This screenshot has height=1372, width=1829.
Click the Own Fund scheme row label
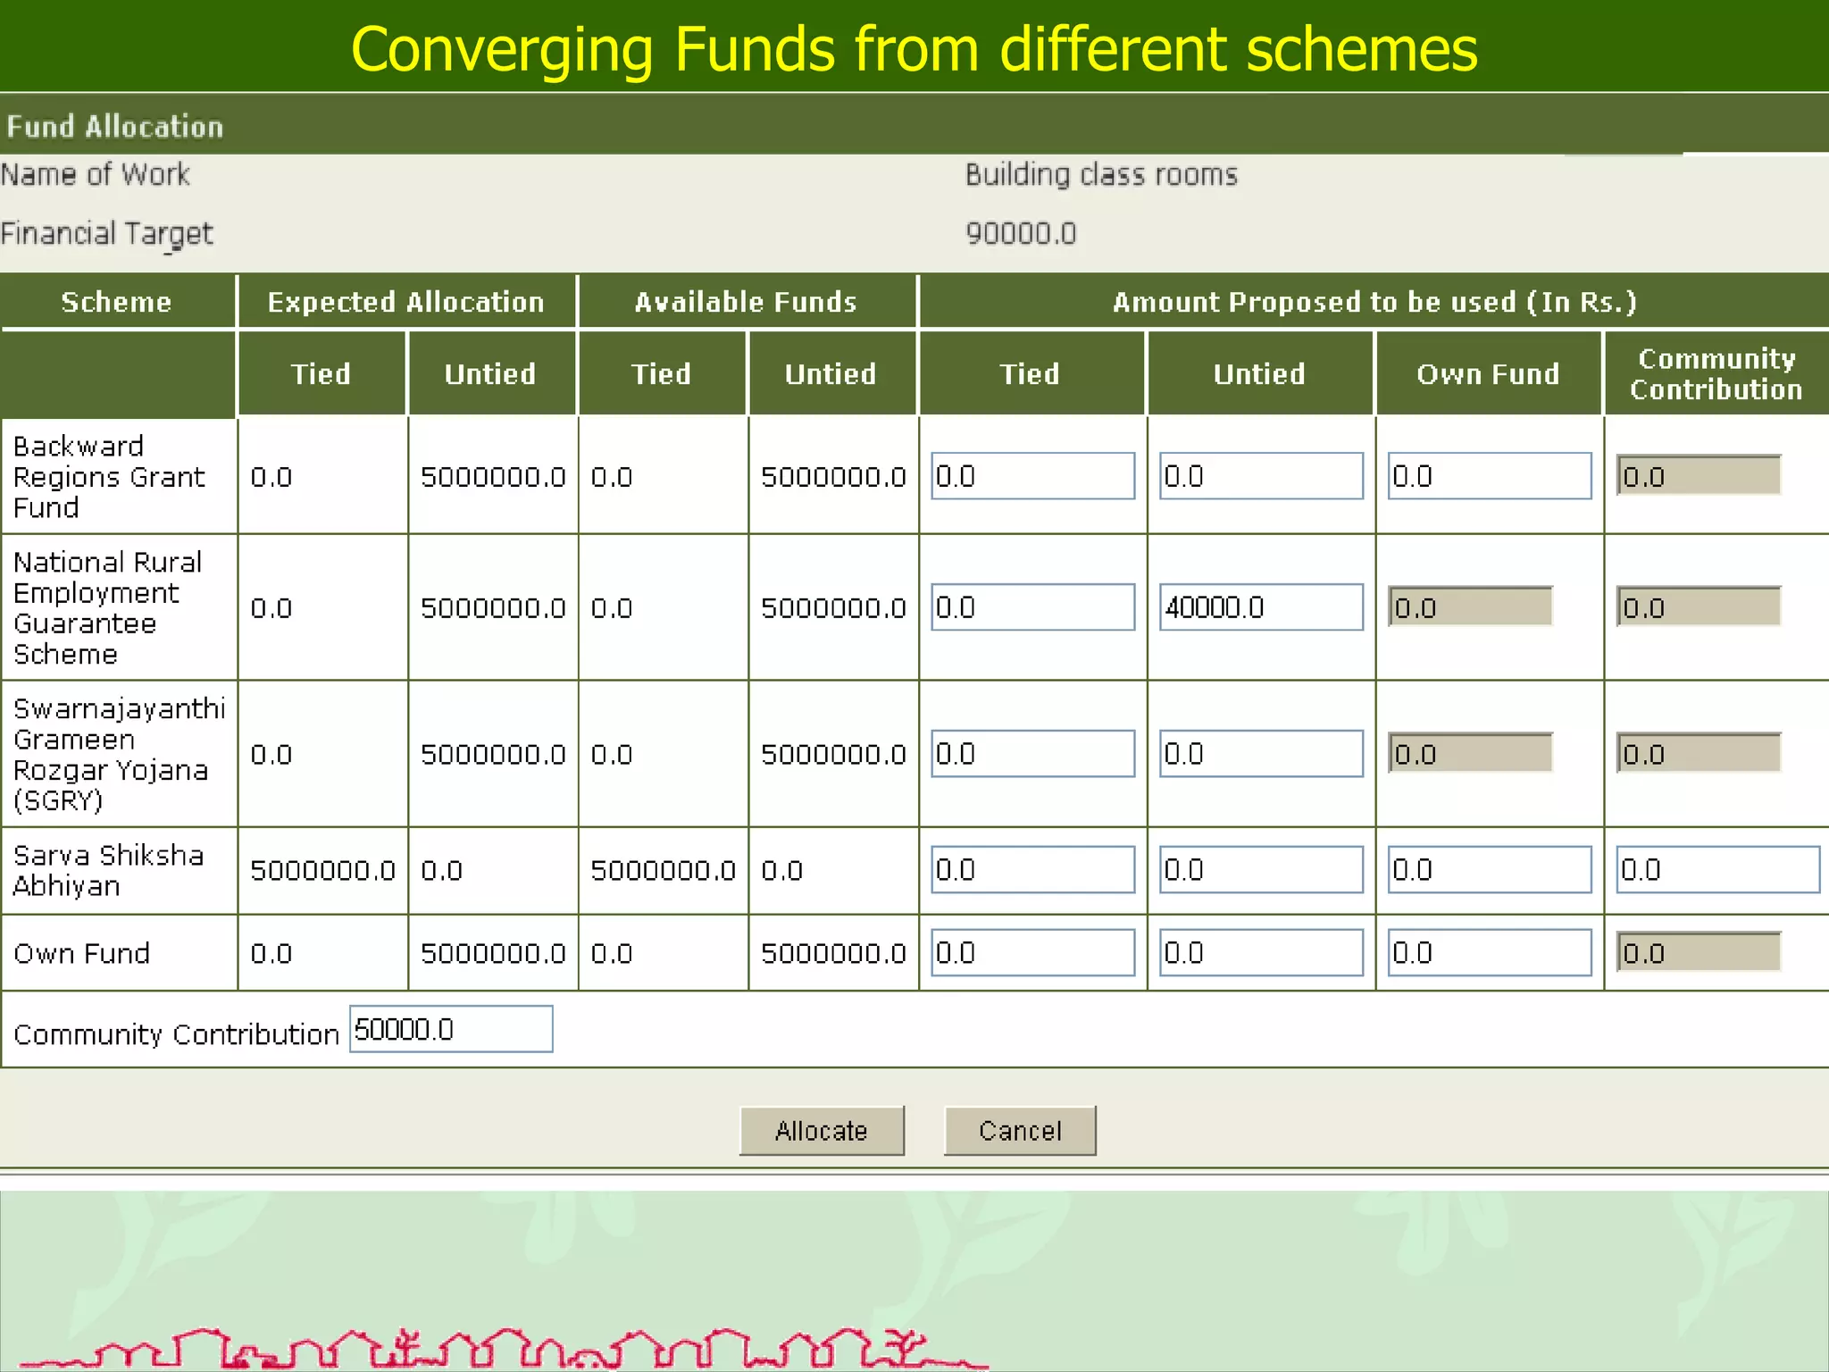click(x=81, y=953)
